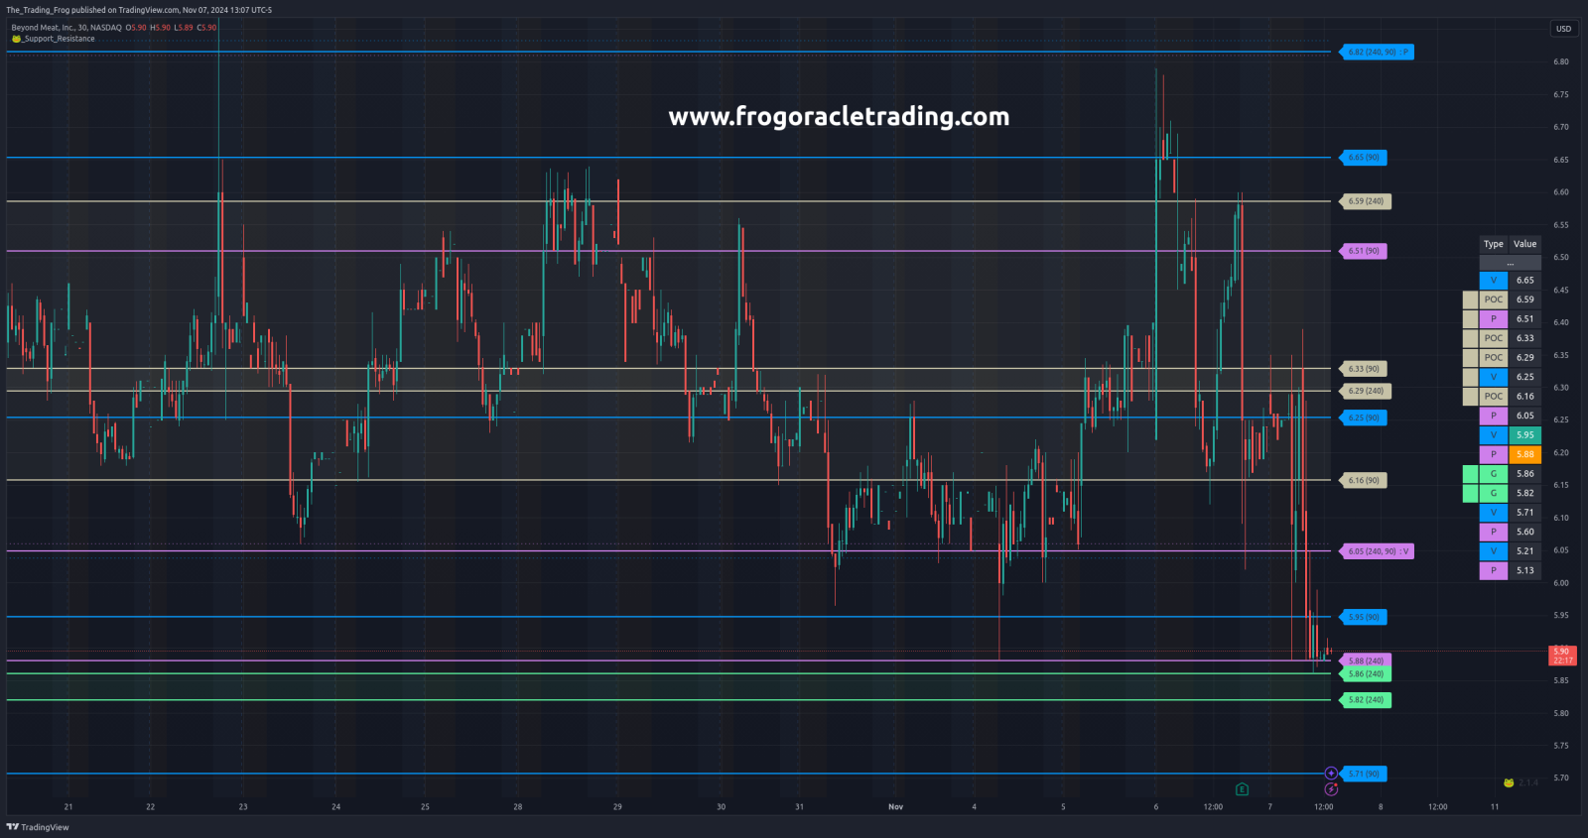This screenshot has width=1588, height=838.
Task: Click the beige swatch beside P 6.51 row
Action: tap(1471, 318)
